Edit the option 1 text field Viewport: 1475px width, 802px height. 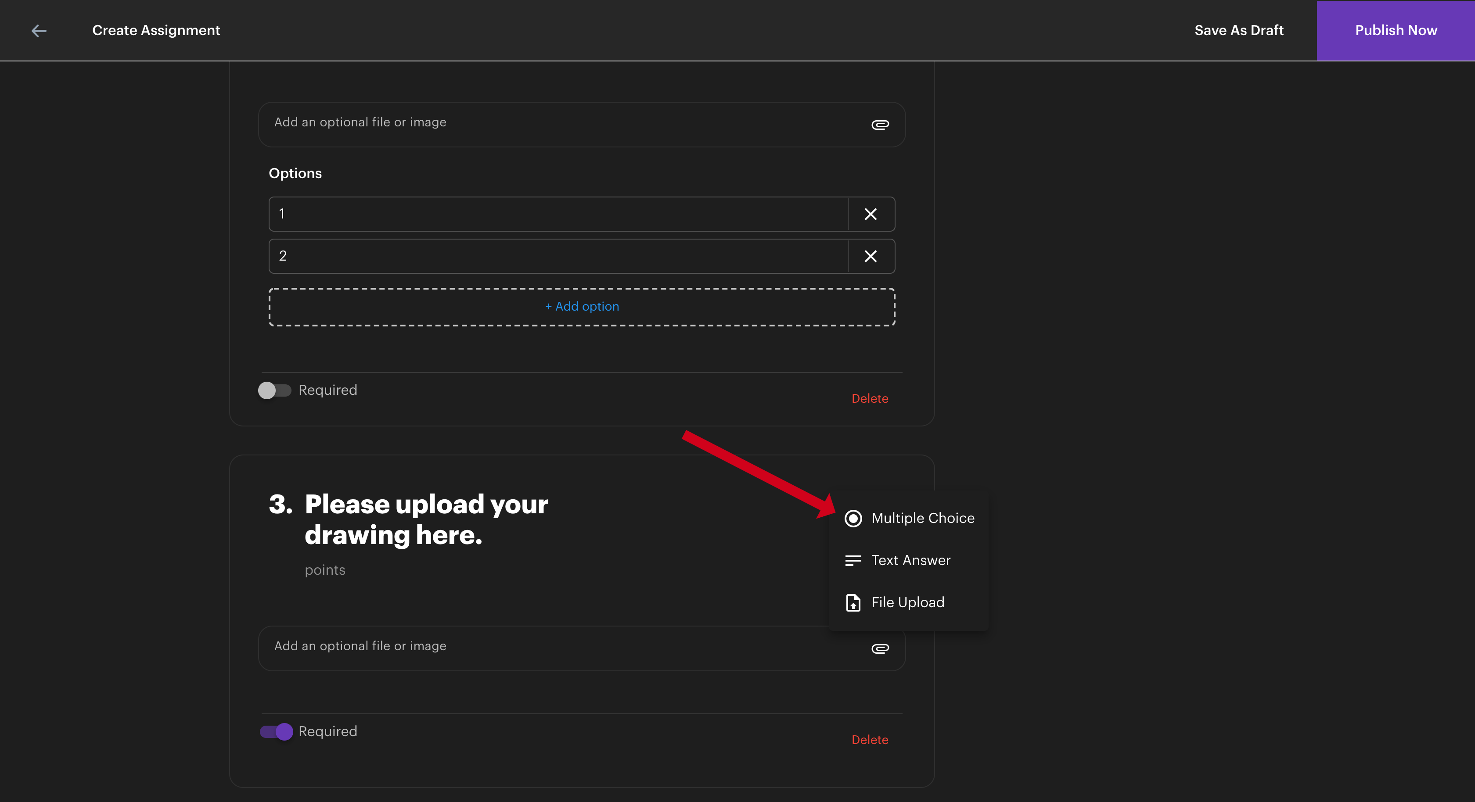pos(558,214)
